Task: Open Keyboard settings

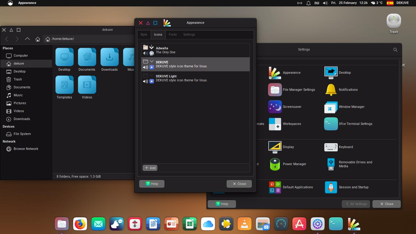Action: (x=339, y=147)
